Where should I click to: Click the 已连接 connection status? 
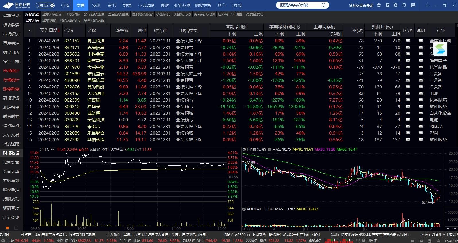pos(372,240)
